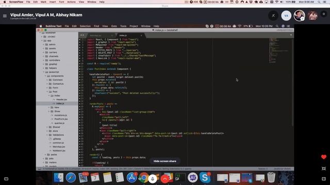Image resolution: width=330 pixels, height=185 pixels.
Task: Click Reminders icon in shared dock
Action: tap(120, 177)
